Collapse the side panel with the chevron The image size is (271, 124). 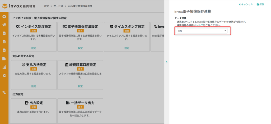click(167, 62)
